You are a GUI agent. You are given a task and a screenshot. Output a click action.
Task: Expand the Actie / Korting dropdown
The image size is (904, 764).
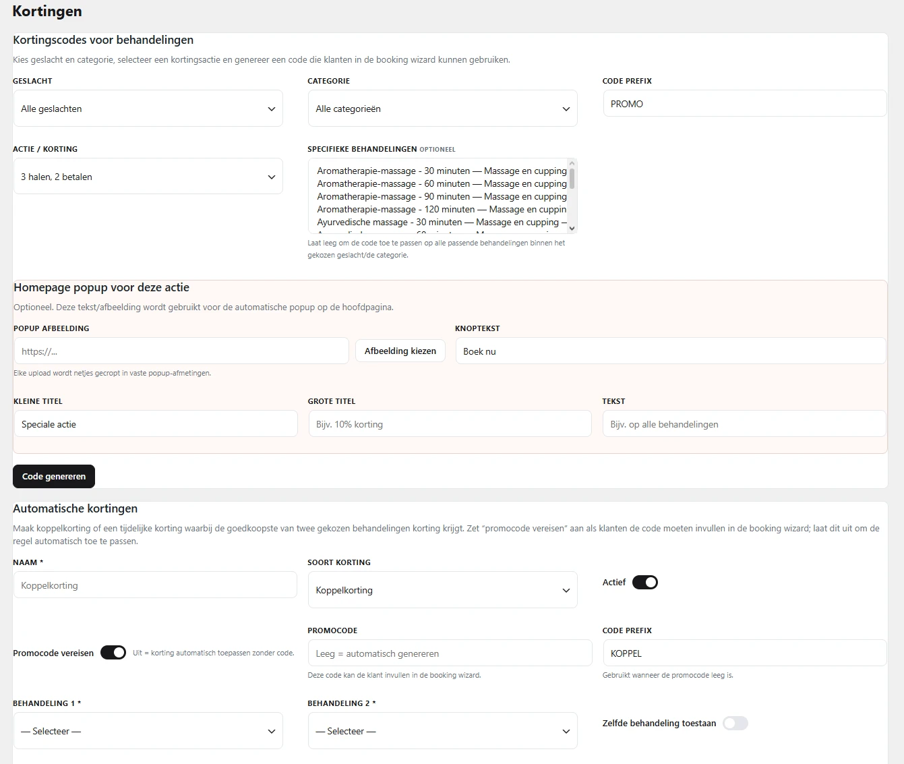click(x=148, y=177)
